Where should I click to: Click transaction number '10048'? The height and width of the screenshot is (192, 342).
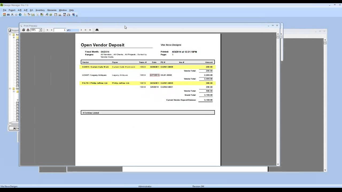pos(143,87)
